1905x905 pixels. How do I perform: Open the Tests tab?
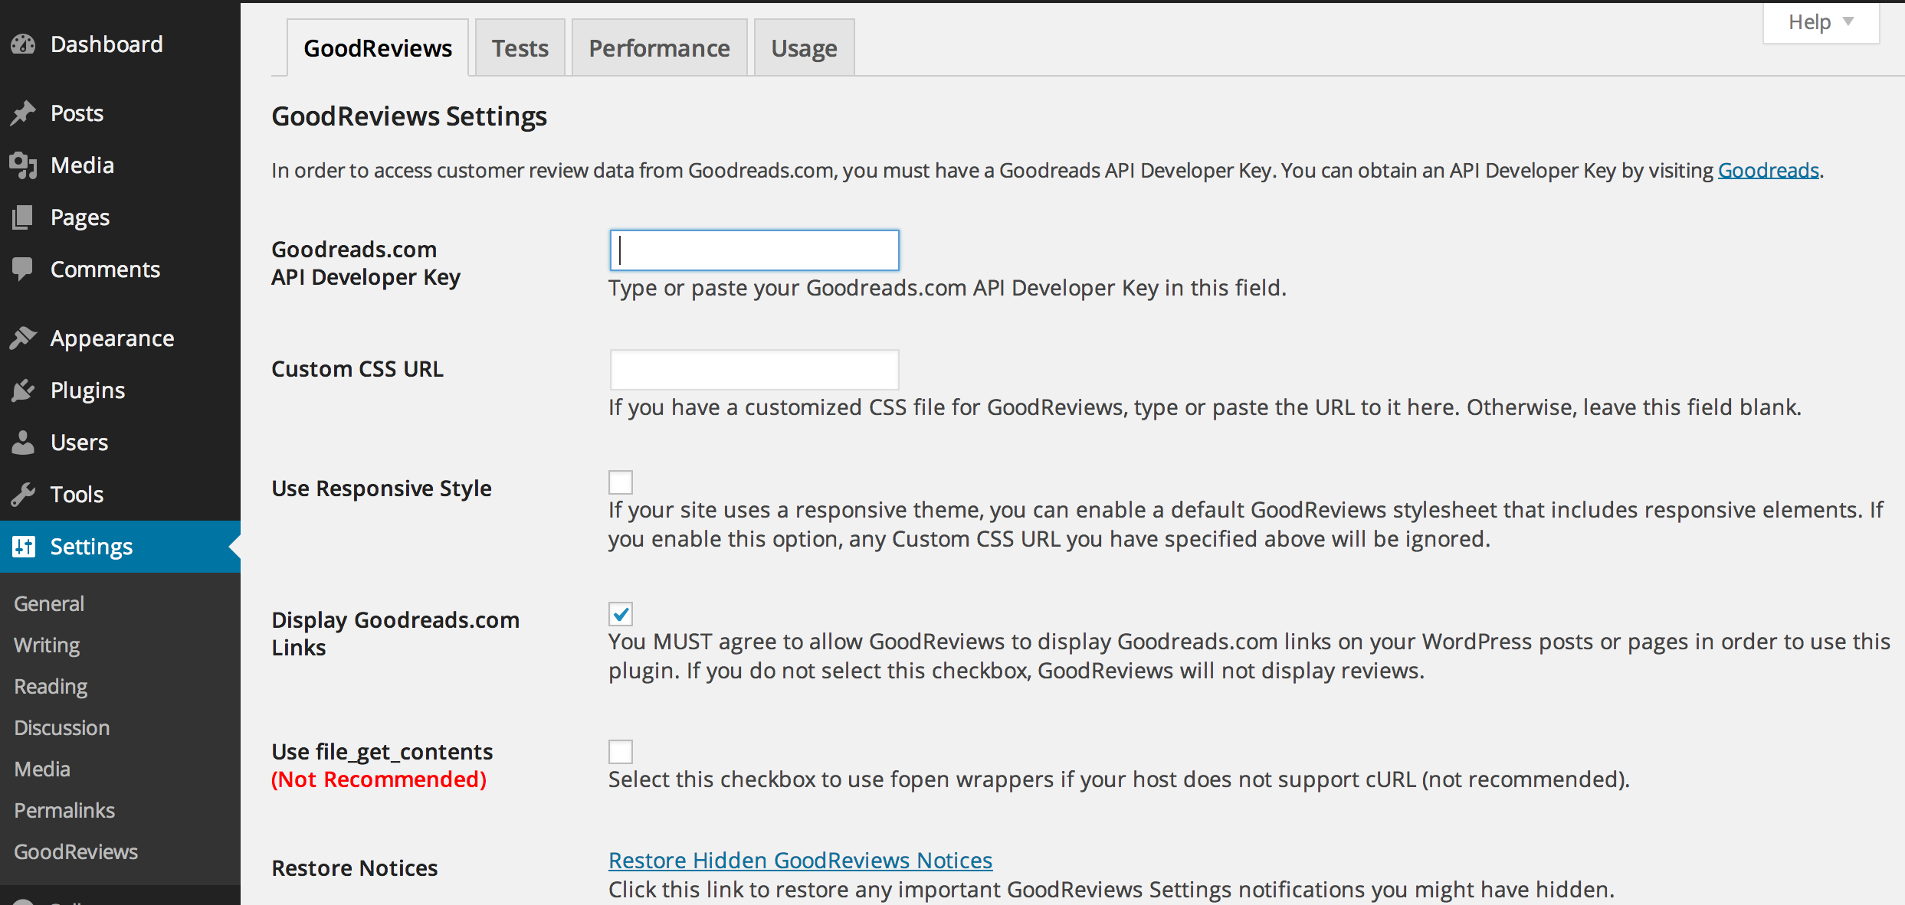tap(520, 48)
